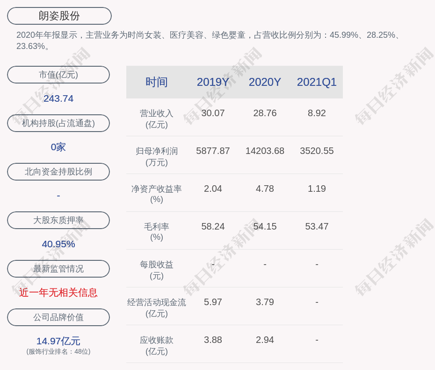Viewport: 435px width, 370px height.
Task: Click the gross margin value 53.47
Action: (317, 226)
